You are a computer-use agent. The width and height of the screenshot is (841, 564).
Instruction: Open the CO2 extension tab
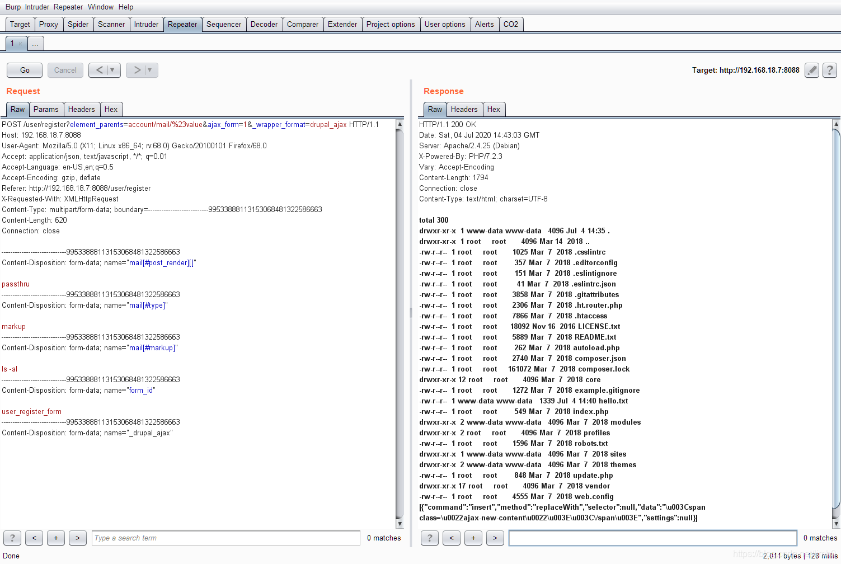511,24
